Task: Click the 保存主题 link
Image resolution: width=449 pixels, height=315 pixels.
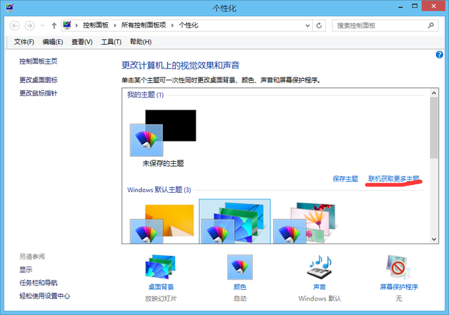Action: [x=345, y=178]
